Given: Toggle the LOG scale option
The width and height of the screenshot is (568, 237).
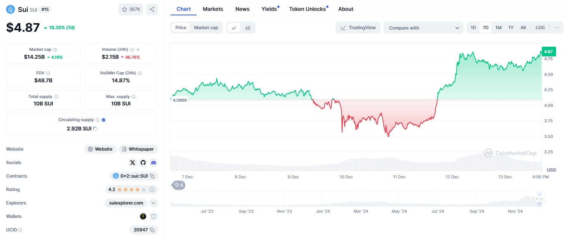Looking at the screenshot, I should [x=540, y=28].
